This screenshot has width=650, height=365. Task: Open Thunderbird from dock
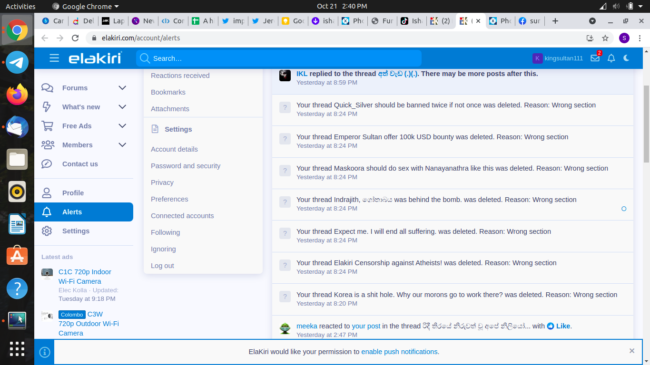[x=17, y=127]
